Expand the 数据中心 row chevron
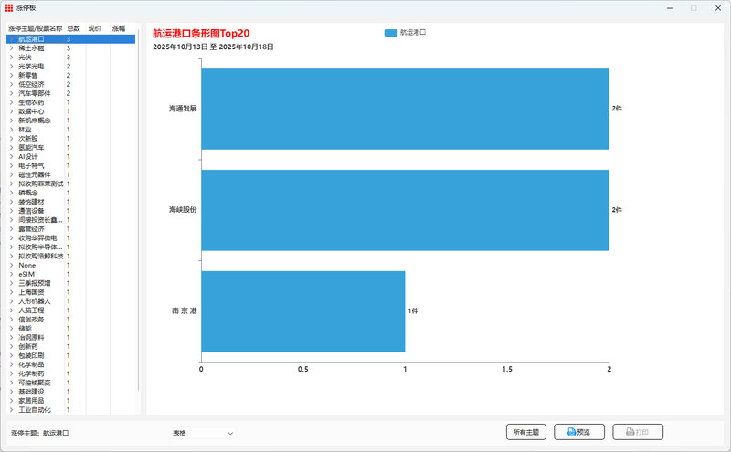This screenshot has width=731, height=452. click(x=12, y=111)
